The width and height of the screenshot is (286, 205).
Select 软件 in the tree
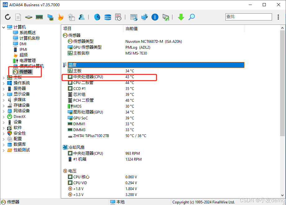coord(18,127)
